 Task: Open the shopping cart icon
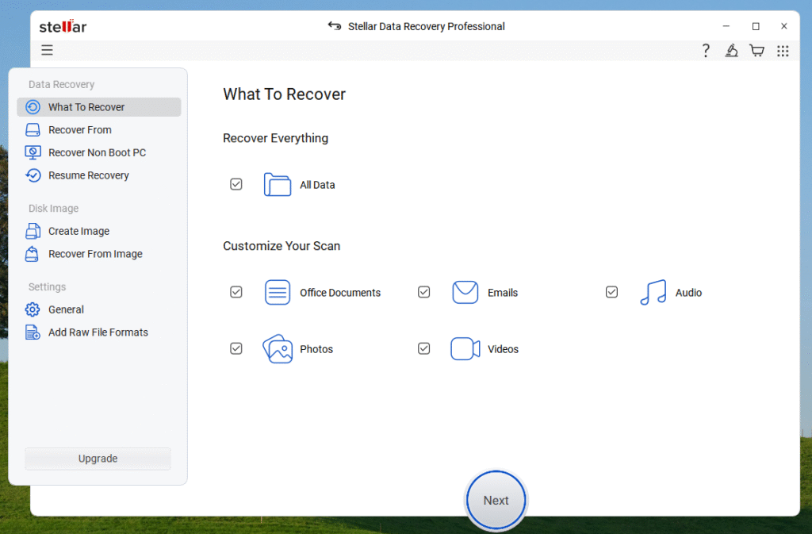756,51
